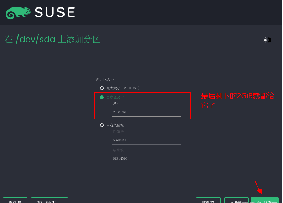Go back with 后退 button

point(236,200)
